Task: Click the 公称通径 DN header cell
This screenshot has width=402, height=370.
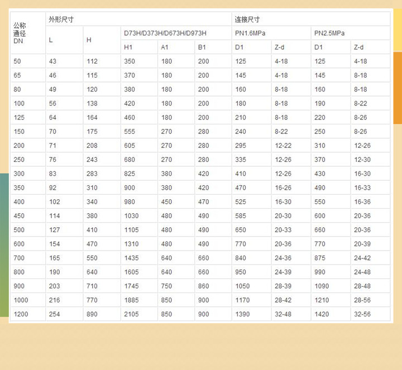Action: (28, 33)
